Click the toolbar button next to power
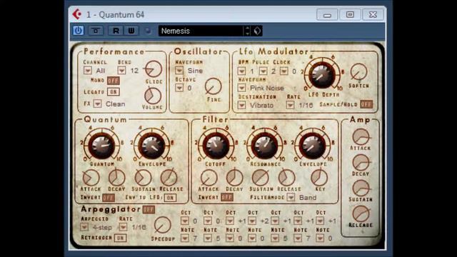The image size is (457, 257). coord(95,31)
